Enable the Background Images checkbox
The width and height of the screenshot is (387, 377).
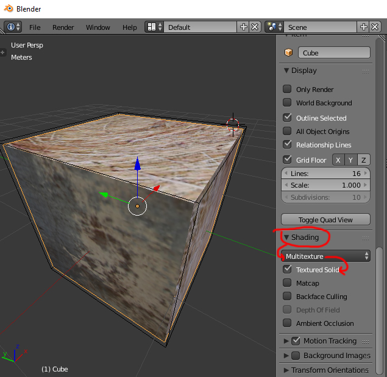click(296, 356)
